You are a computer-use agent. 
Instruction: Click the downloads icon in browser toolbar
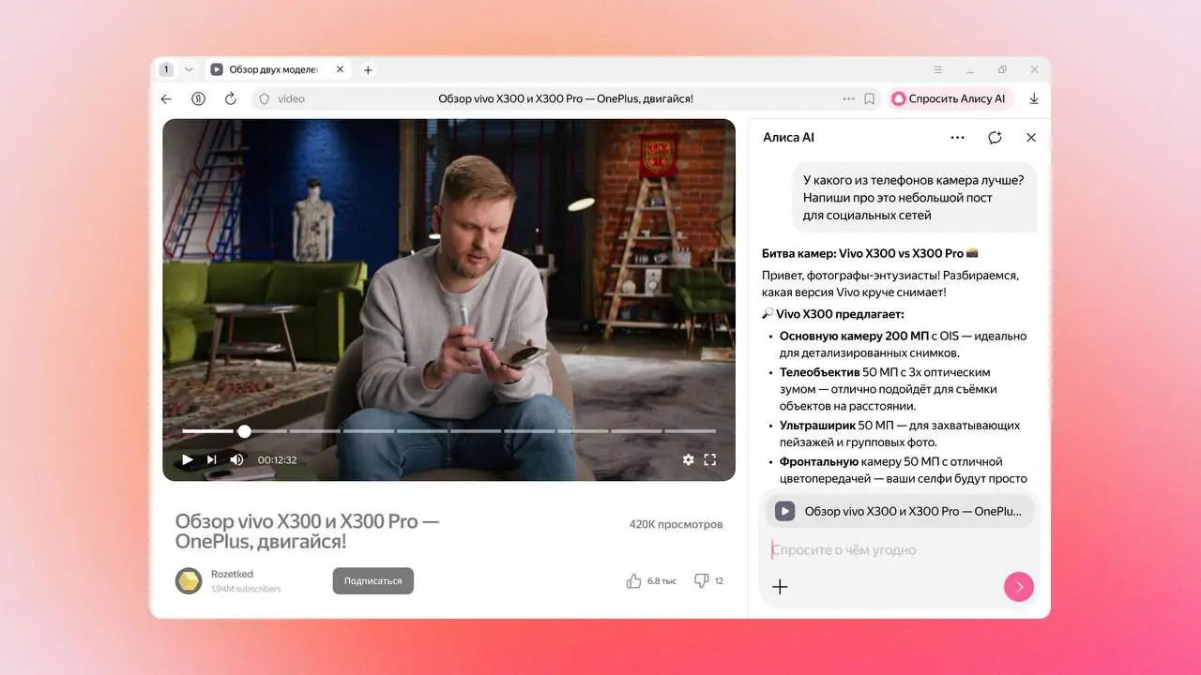(1033, 98)
